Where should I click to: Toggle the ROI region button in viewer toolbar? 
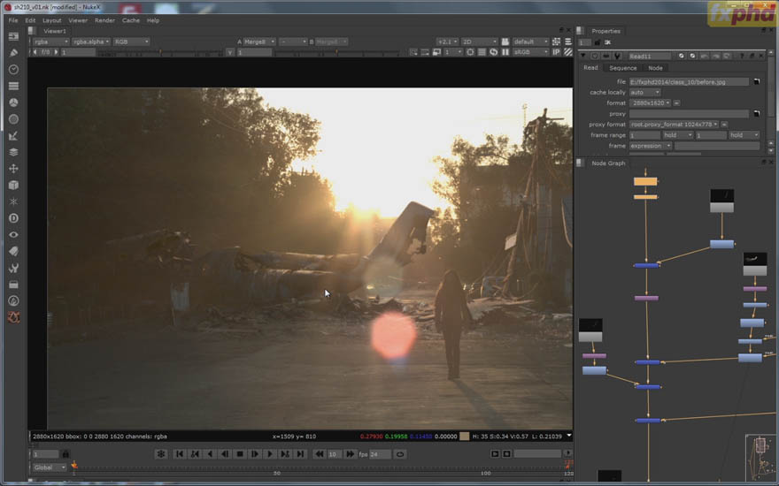pyautogui.click(x=470, y=52)
